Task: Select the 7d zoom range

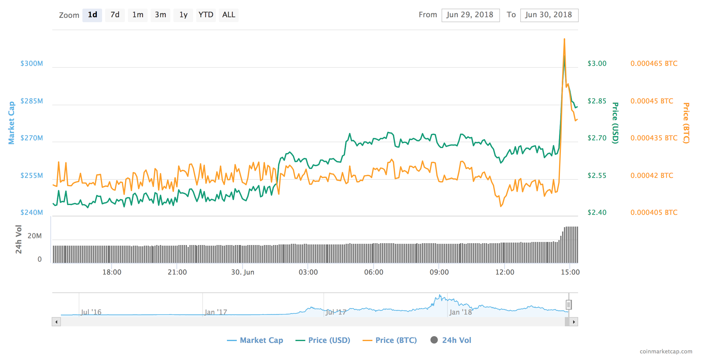Action: [x=115, y=15]
